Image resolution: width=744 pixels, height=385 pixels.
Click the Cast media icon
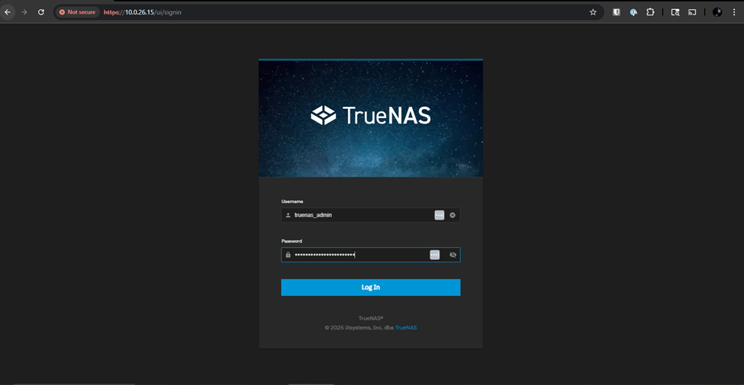point(692,12)
